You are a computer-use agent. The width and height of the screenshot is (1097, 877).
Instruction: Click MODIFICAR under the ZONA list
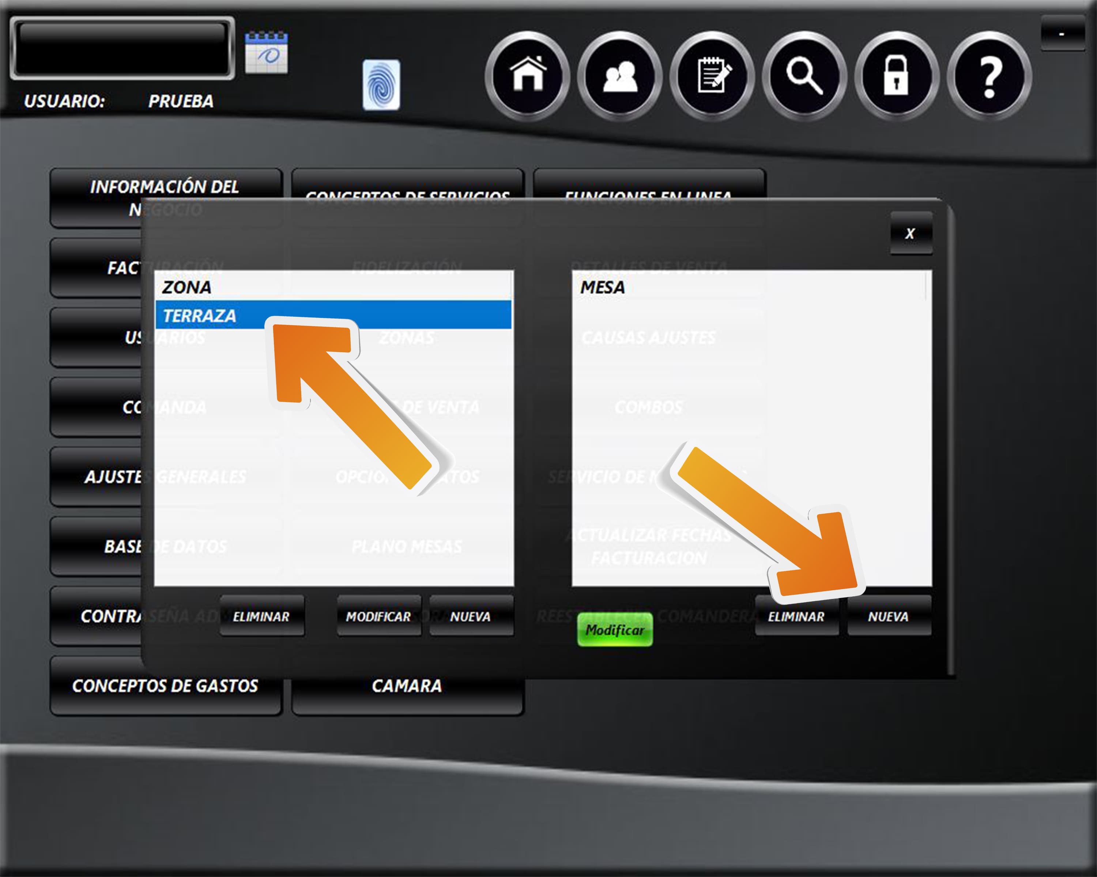(378, 616)
